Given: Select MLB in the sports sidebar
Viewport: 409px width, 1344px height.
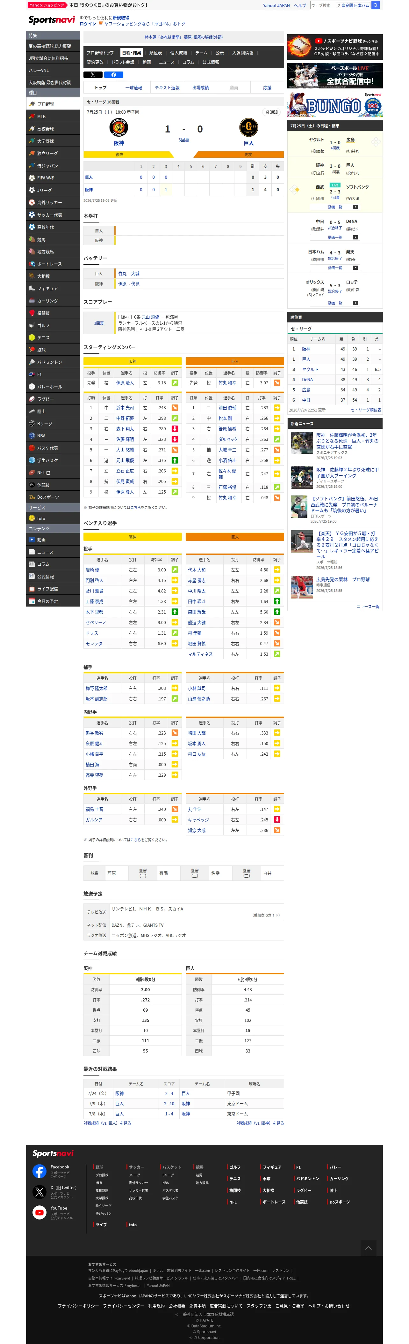Looking at the screenshot, I should coord(53,116).
